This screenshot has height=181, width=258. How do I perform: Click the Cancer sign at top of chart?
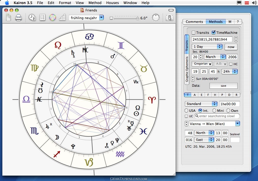(x=89, y=37)
